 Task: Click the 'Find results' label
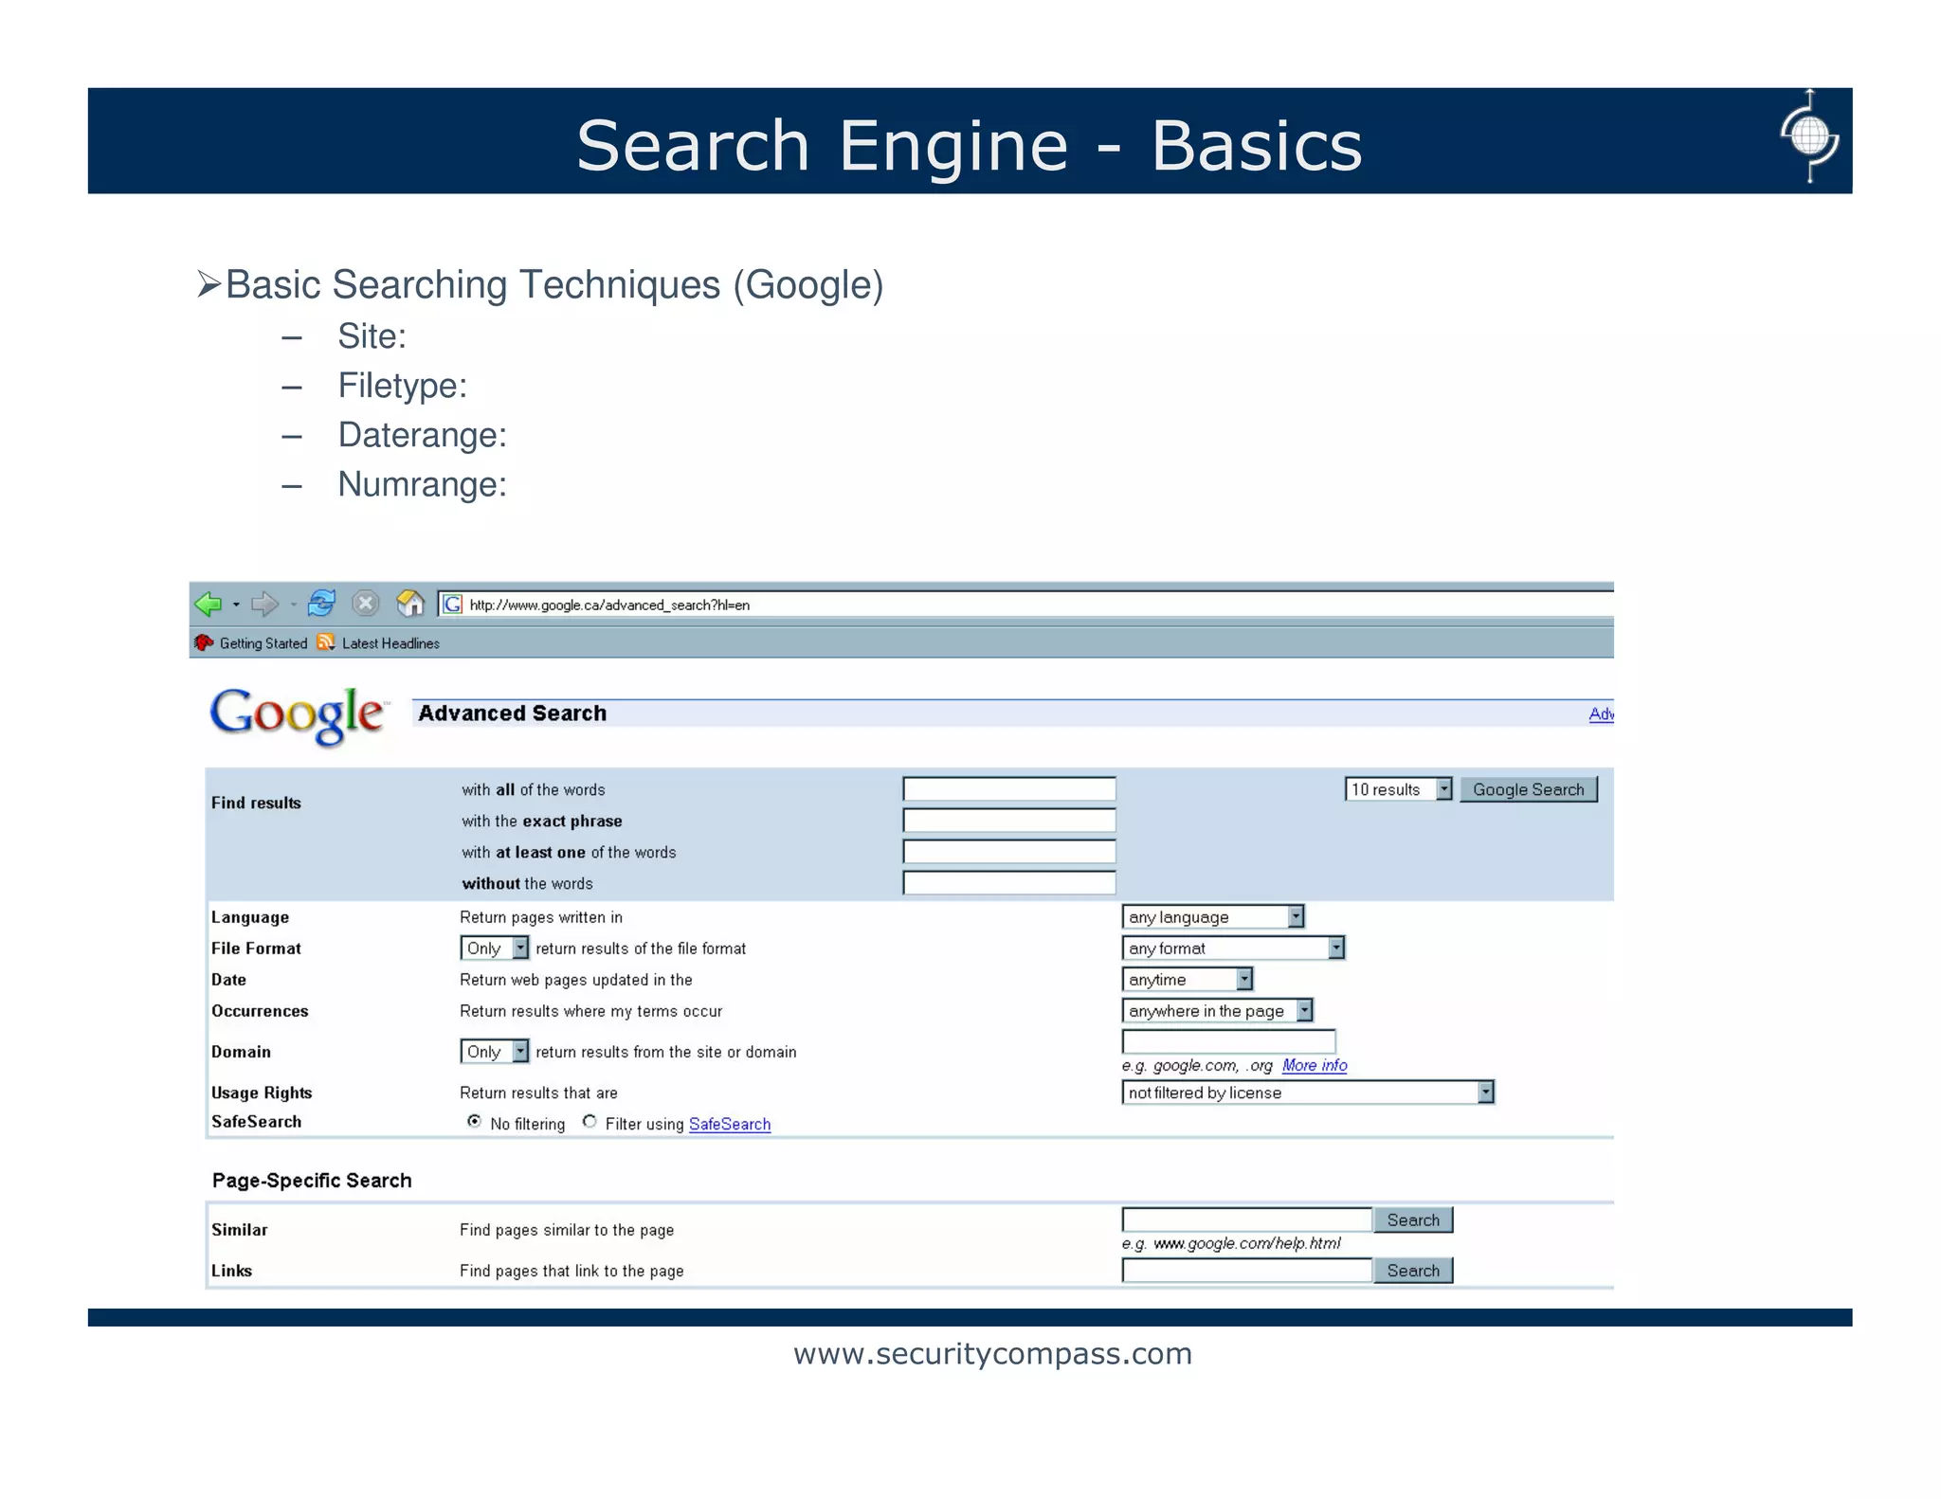[256, 803]
